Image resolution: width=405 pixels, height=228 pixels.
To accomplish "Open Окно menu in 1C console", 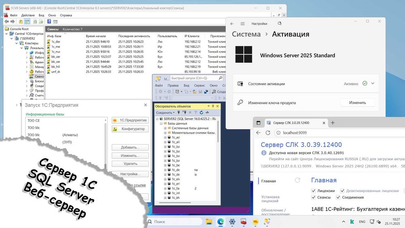I will [x=52, y=15].
